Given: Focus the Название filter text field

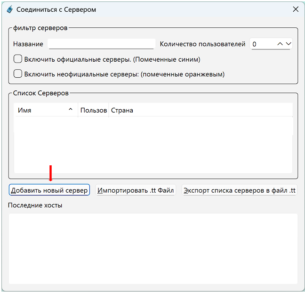Looking at the screenshot, I should point(101,44).
